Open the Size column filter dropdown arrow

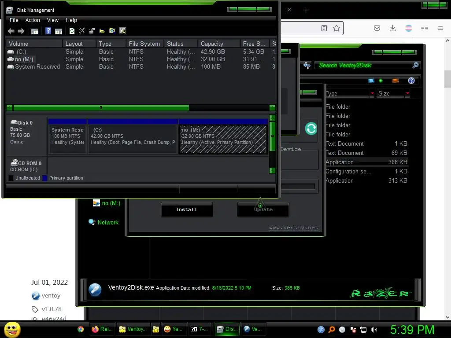point(407,93)
